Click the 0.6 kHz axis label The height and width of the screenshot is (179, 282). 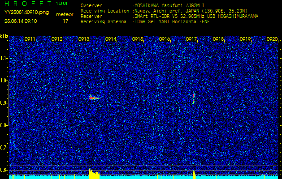3,170
